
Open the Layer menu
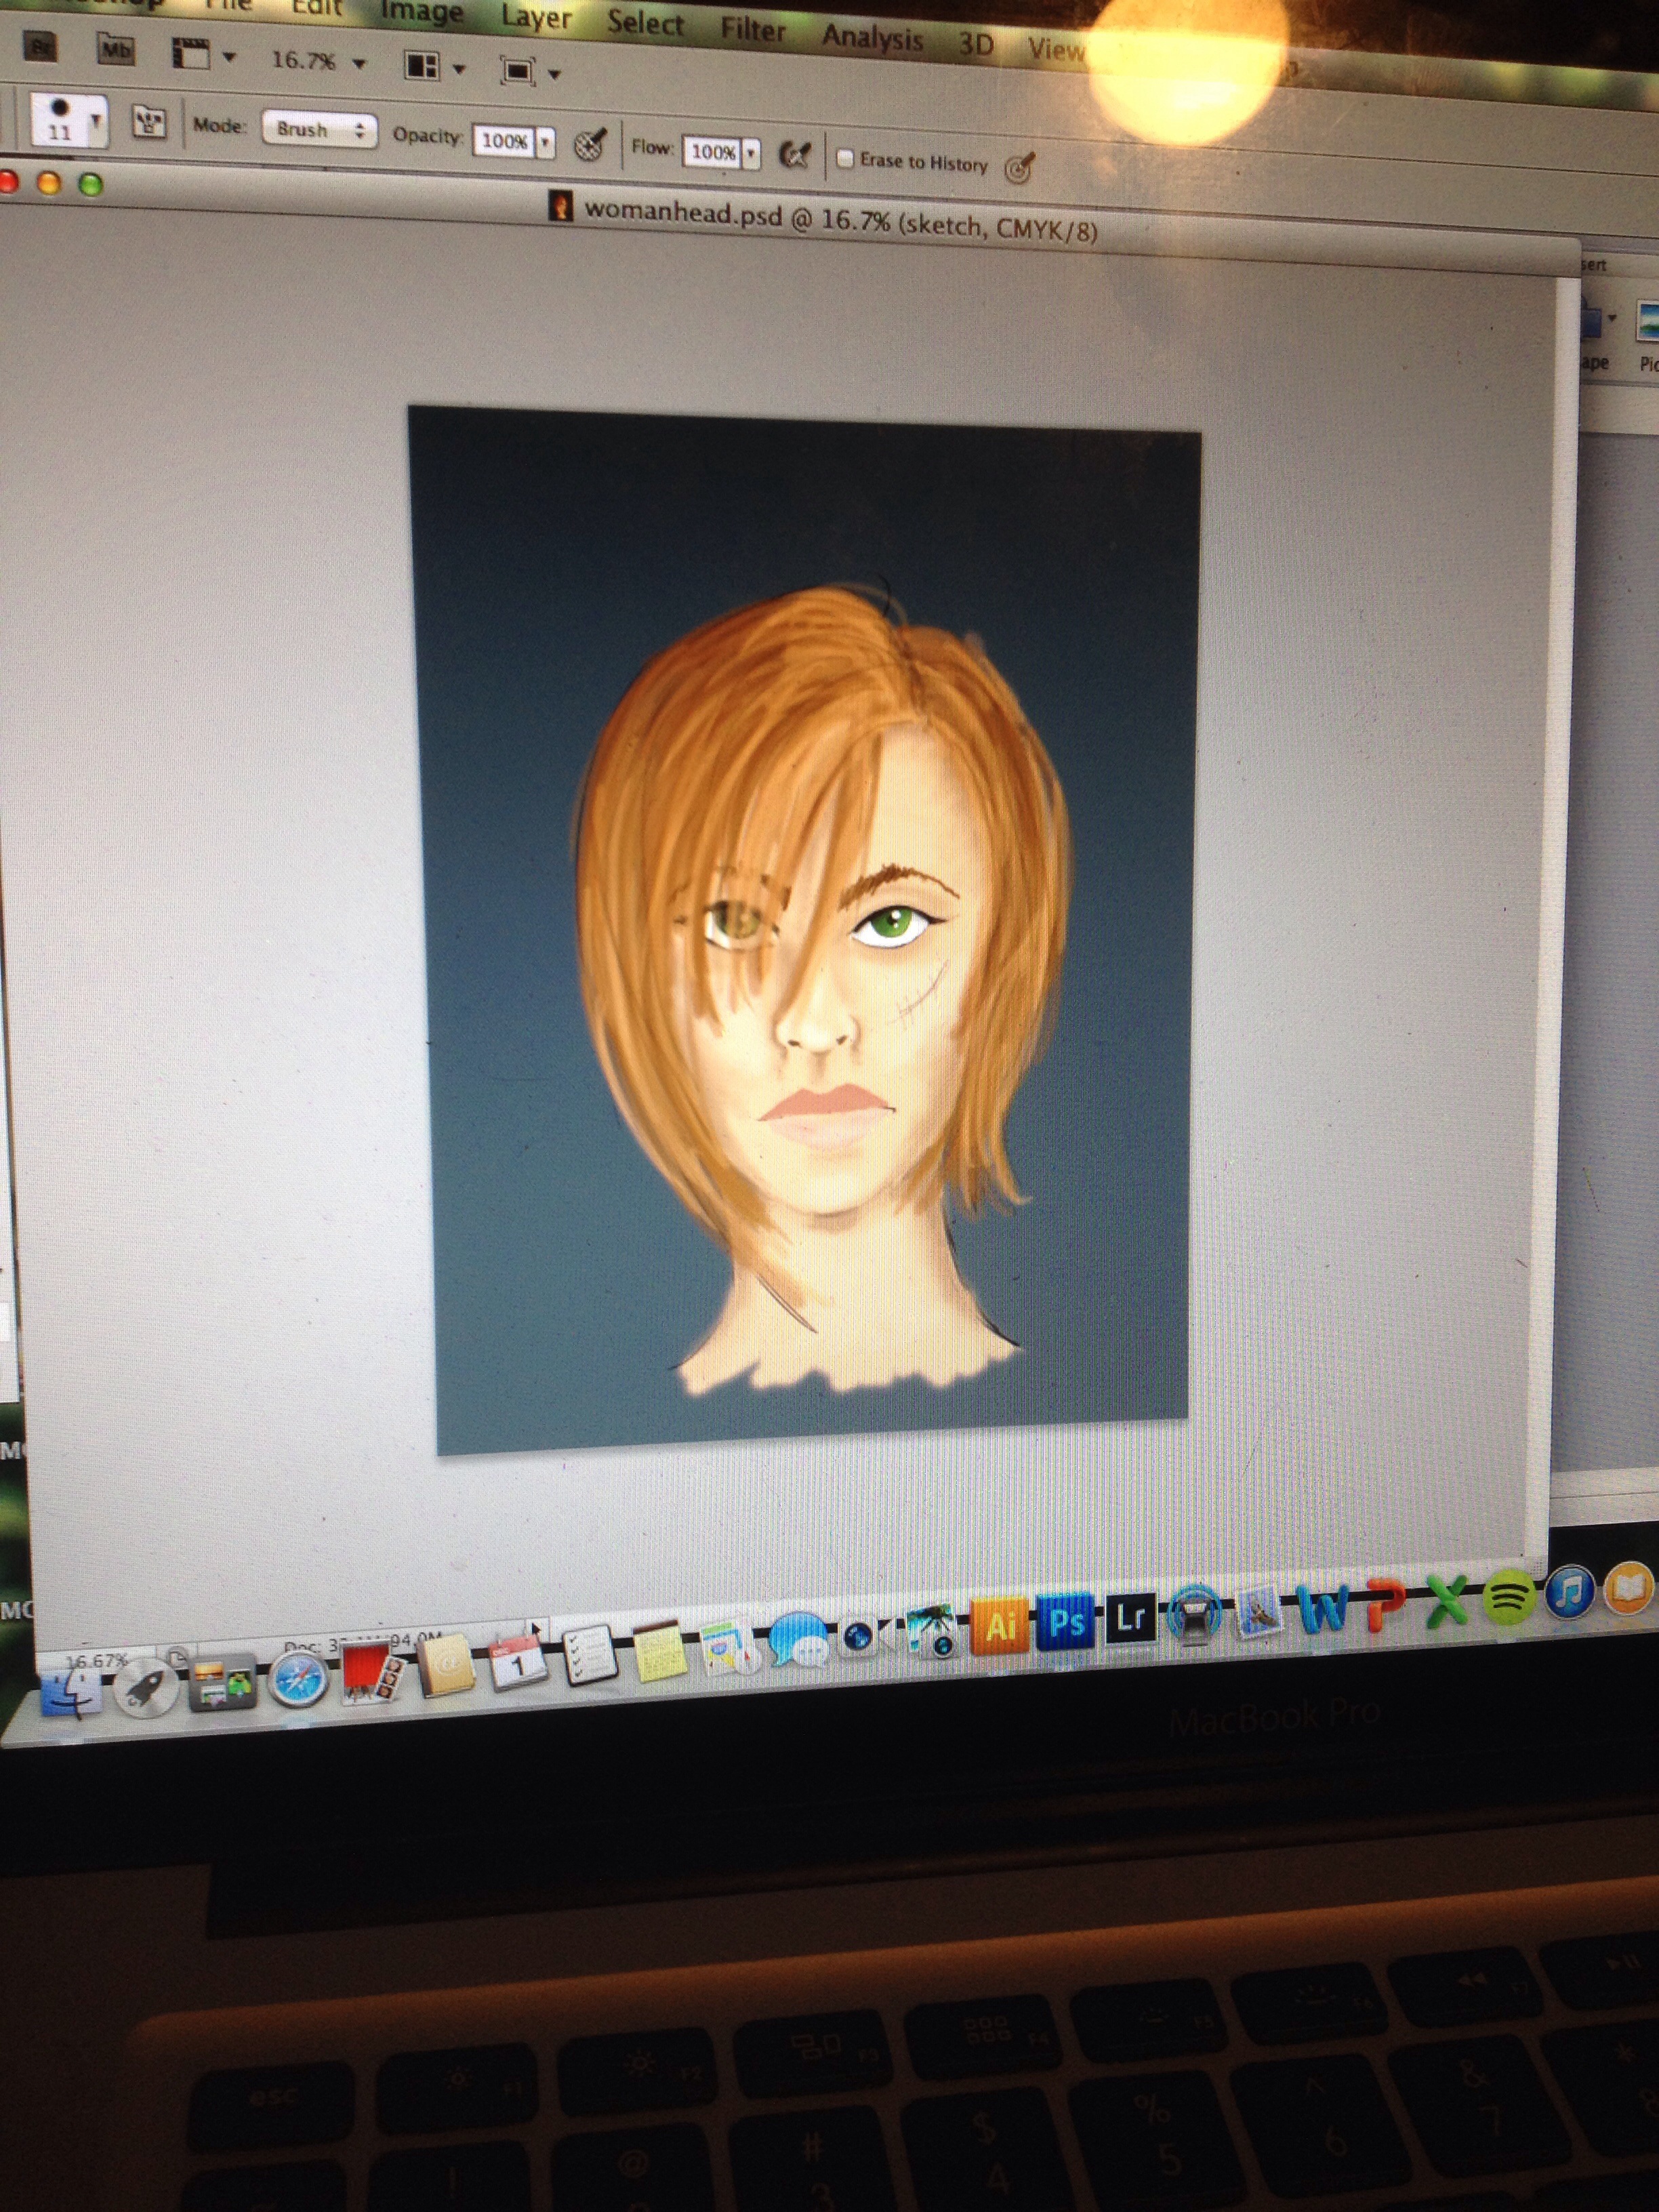(x=536, y=18)
